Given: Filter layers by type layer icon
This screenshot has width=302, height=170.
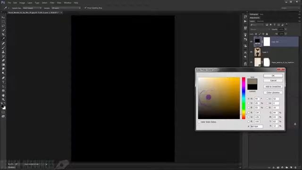Looking at the screenshot, I should click(275, 25).
